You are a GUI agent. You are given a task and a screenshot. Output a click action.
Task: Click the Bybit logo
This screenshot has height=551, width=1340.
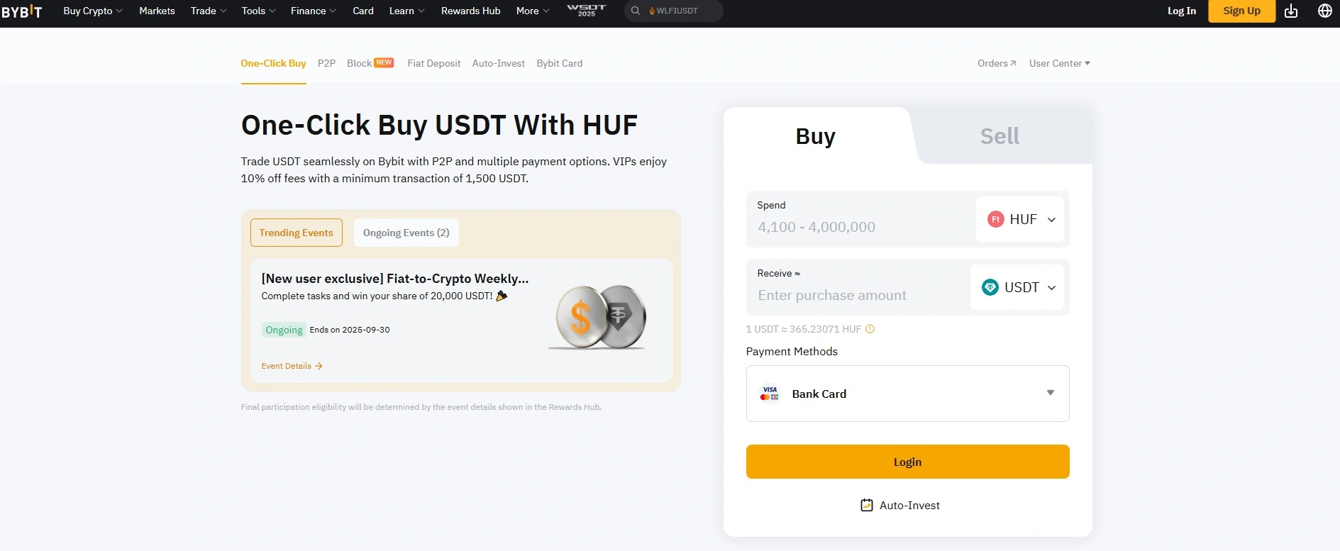pyautogui.click(x=22, y=11)
